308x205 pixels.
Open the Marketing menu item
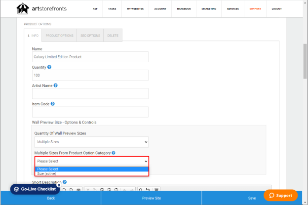tap(209, 9)
